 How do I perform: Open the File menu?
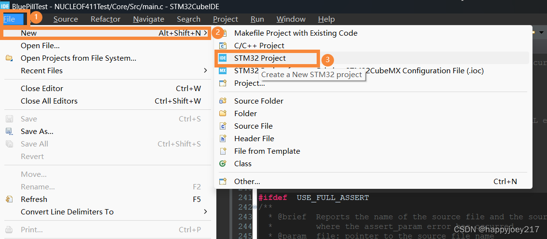[x=9, y=19]
